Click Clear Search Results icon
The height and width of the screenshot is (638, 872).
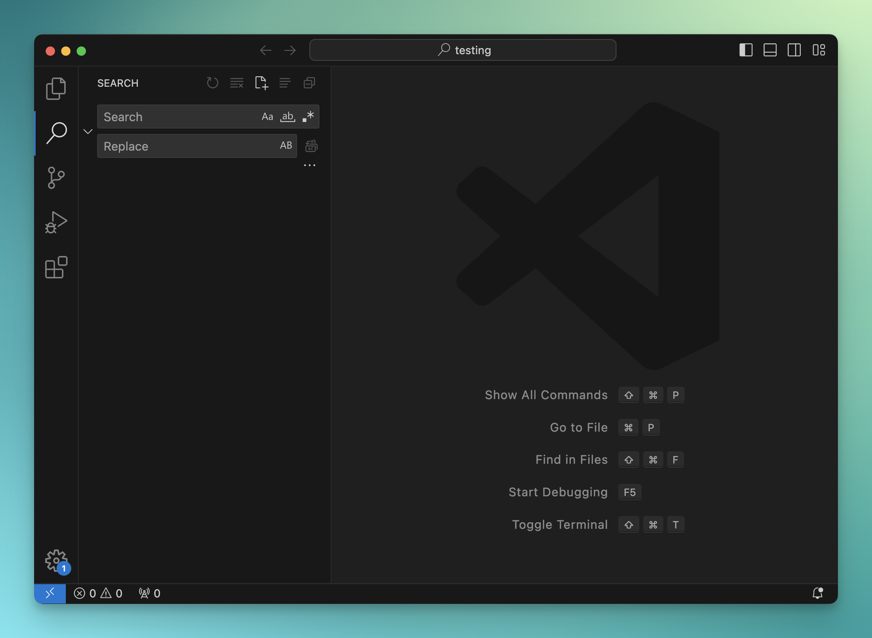point(237,83)
